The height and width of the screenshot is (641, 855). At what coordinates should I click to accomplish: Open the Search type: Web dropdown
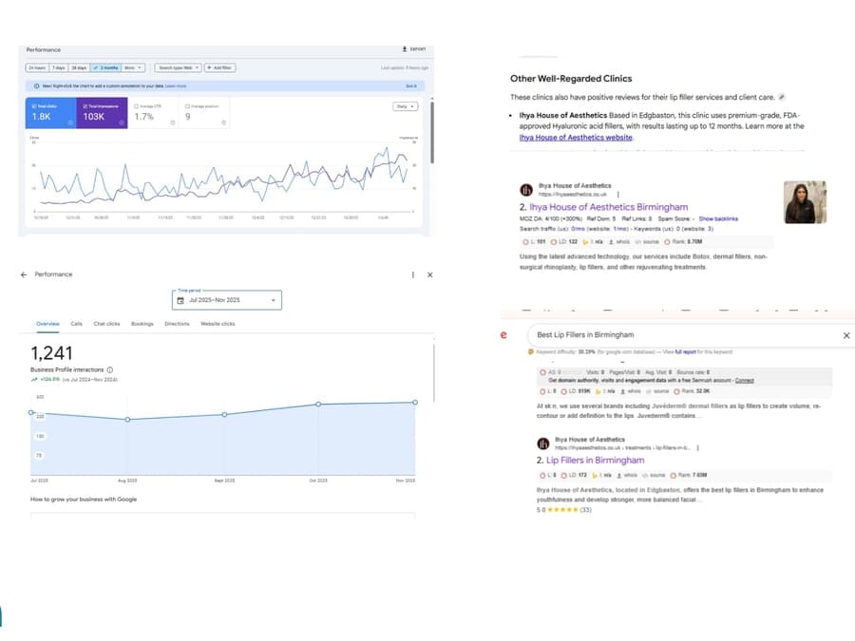tap(179, 67)
